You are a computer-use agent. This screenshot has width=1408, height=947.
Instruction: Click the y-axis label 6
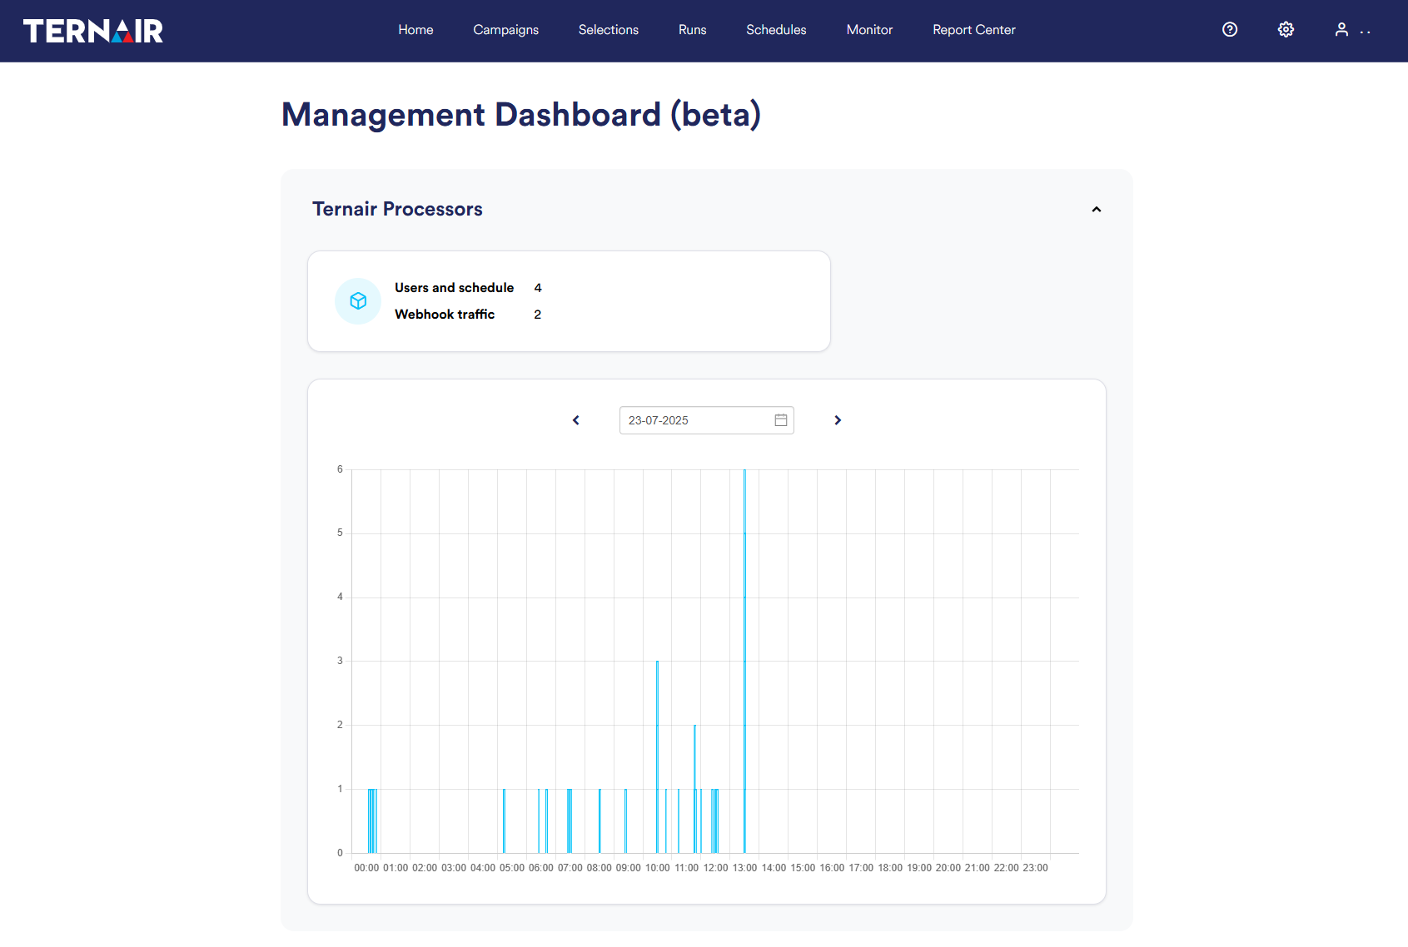coord(340,469)
